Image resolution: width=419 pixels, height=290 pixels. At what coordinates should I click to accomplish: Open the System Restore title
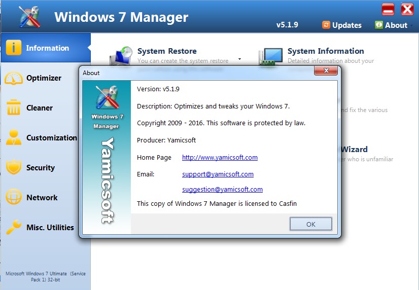[167, 51]
